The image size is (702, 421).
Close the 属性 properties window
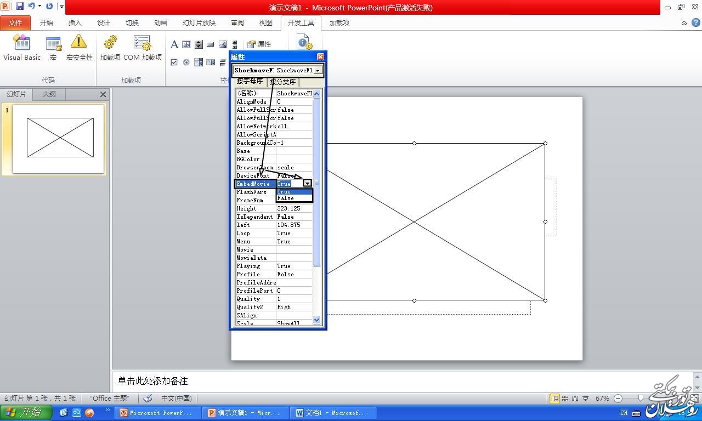(320, 56)
